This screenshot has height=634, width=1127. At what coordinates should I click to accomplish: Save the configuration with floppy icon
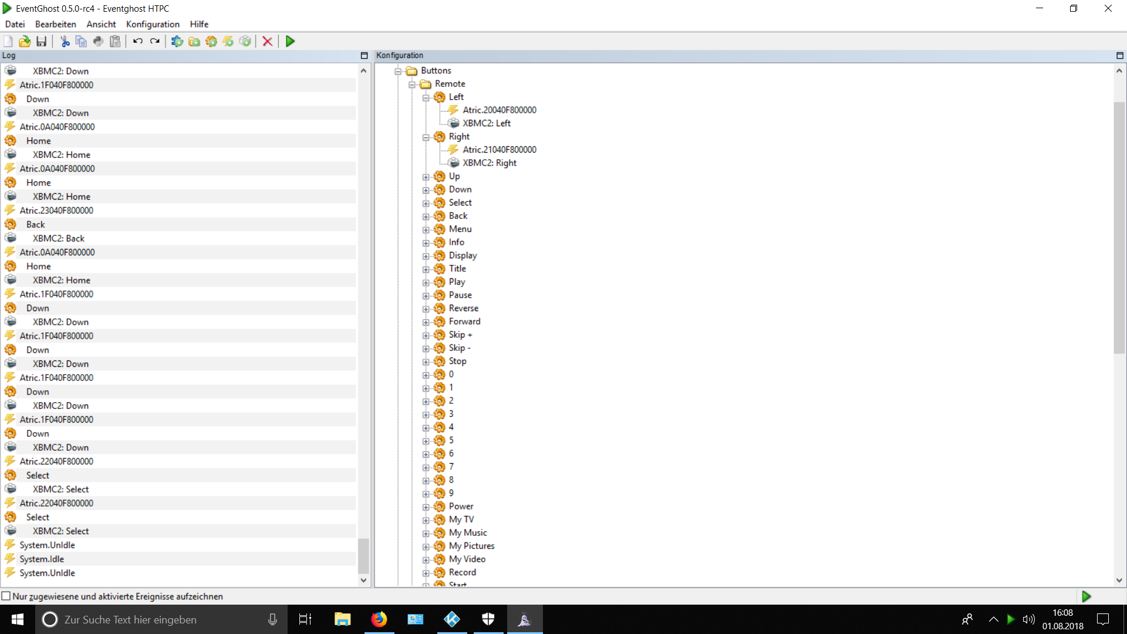[41, 41]
